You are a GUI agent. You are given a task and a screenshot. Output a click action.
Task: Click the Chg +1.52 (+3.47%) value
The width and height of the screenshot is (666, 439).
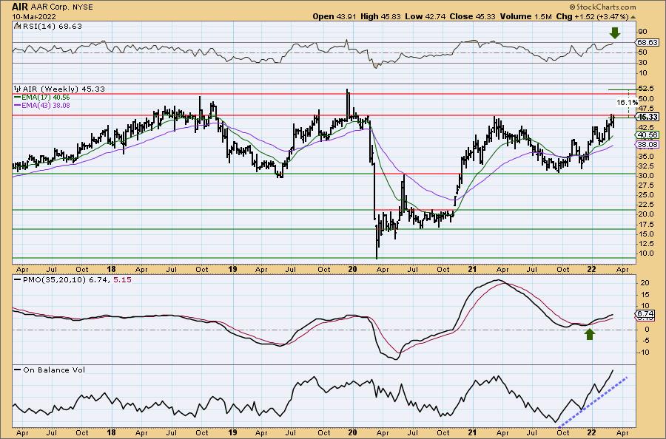coord(592,16)
